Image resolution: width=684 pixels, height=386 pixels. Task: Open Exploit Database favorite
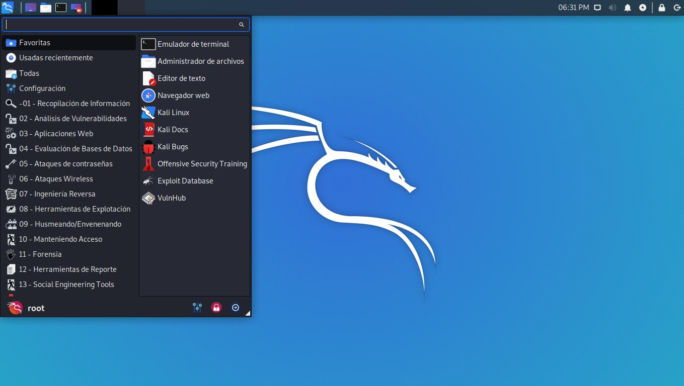[x=194, y=181]
